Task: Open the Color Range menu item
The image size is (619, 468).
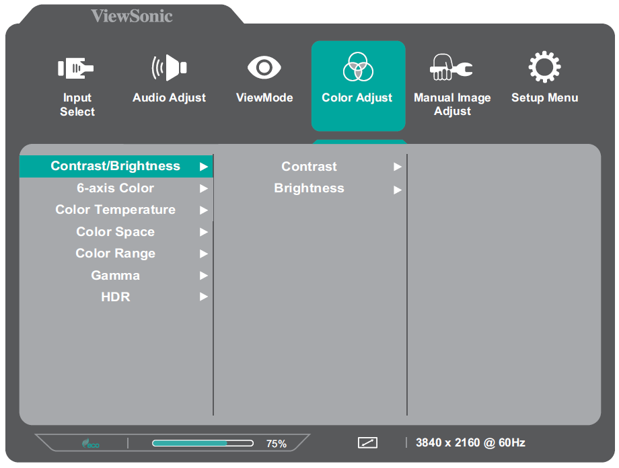Action: pos(116,253)
